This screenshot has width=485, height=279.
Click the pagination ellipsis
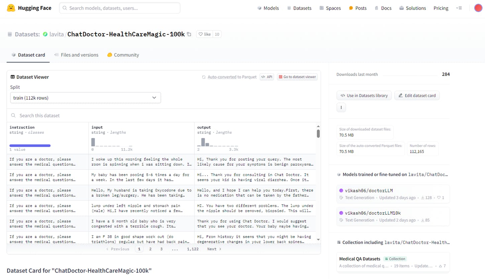click(x=175, y=249)
